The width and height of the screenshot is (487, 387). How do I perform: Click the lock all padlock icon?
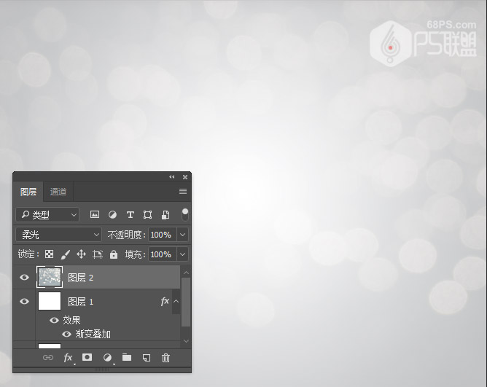click(114, 254)
